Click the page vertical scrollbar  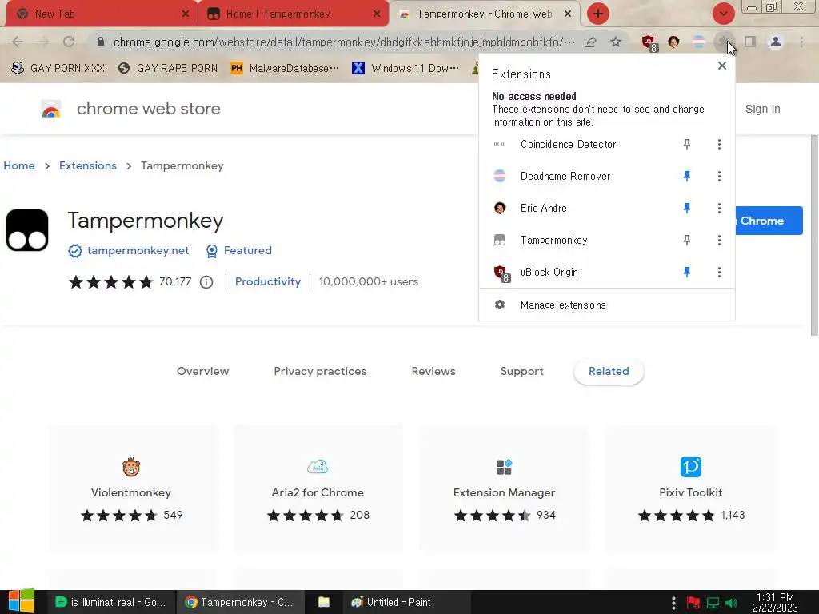point(814,235)
